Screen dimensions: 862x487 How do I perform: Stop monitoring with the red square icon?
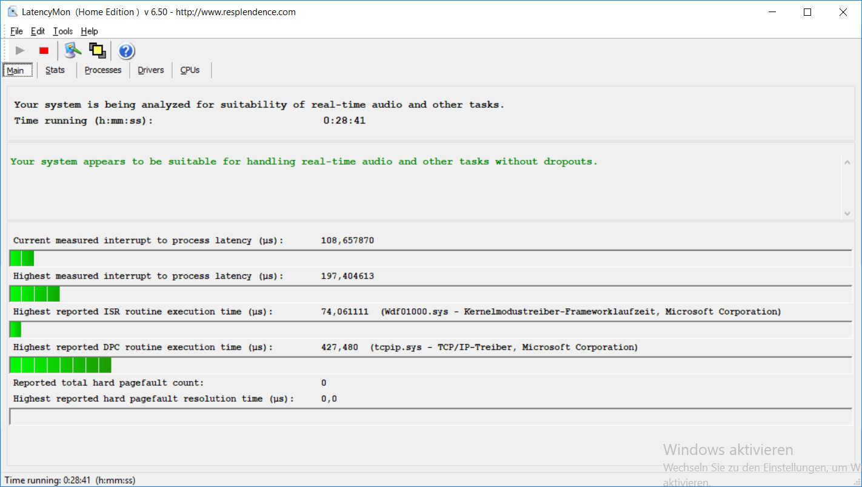point(44,51)
